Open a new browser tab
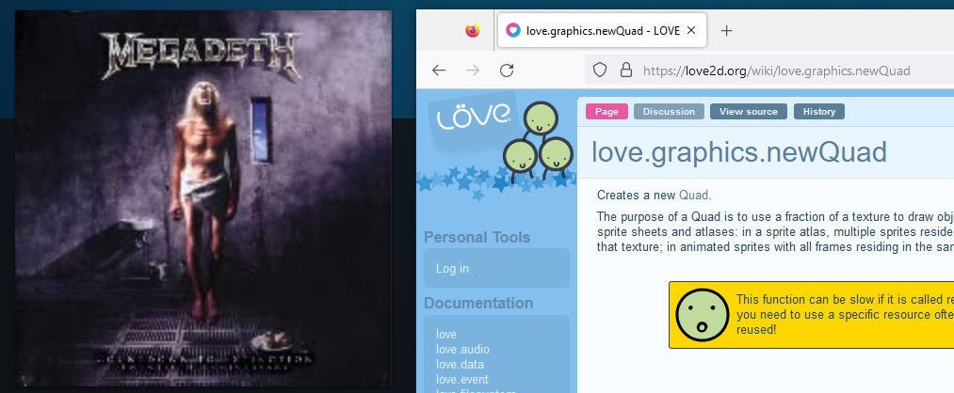This screenshot has height=393, width=954. [726, 30]
